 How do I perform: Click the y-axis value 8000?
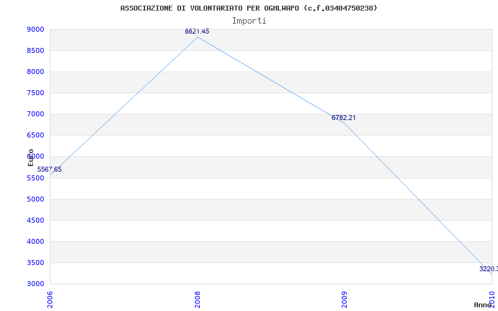click(x=36, y=72)
